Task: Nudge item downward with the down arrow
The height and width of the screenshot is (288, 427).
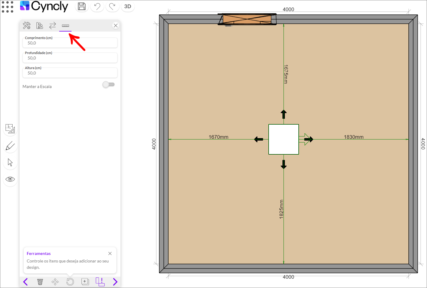Action: point(284,164)
